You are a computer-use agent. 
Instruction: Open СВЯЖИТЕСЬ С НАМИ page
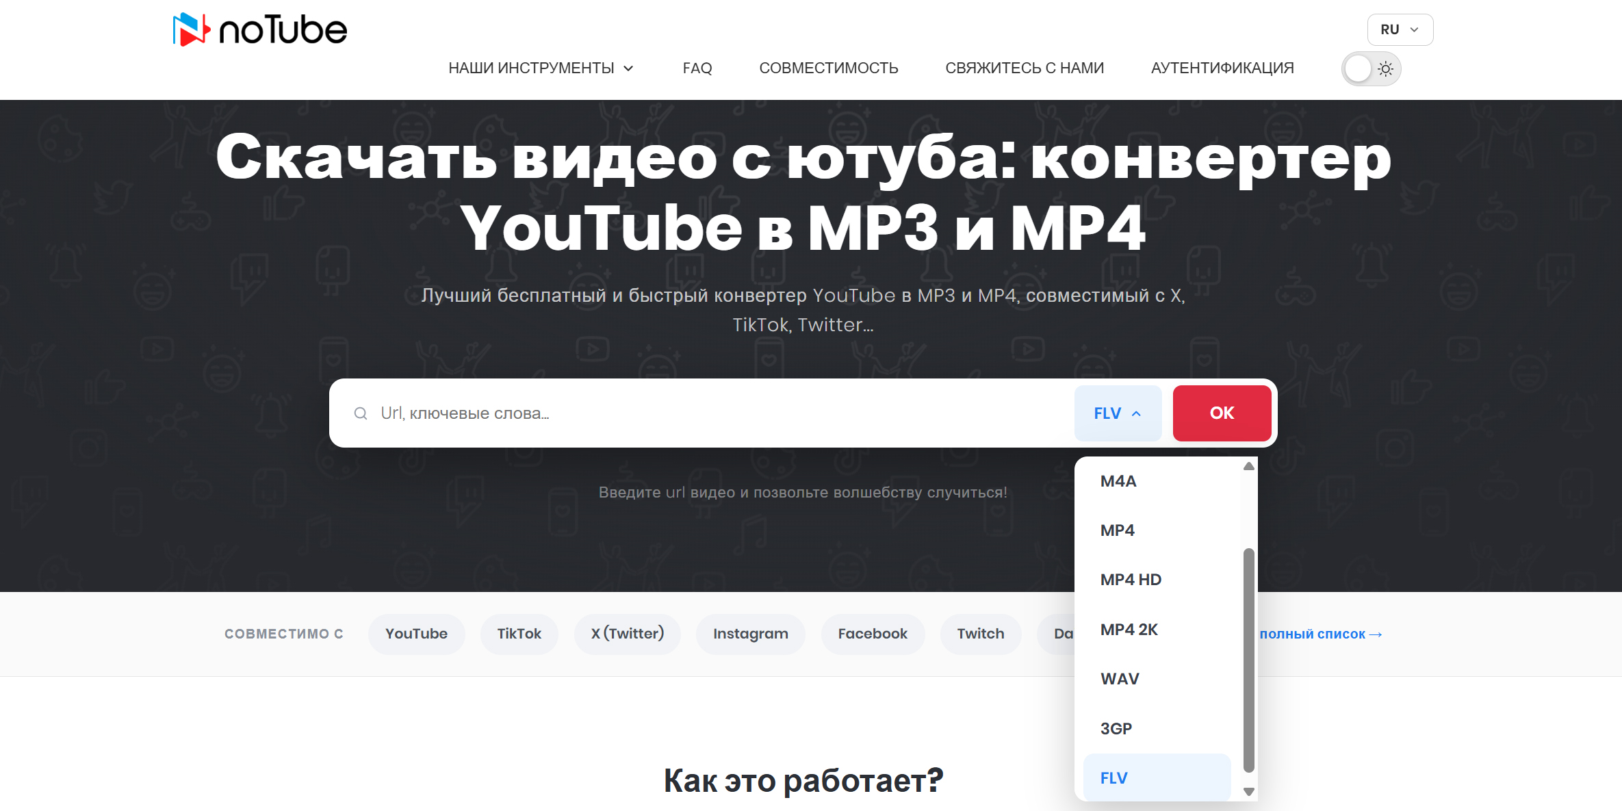click(x=1025, y=68)
